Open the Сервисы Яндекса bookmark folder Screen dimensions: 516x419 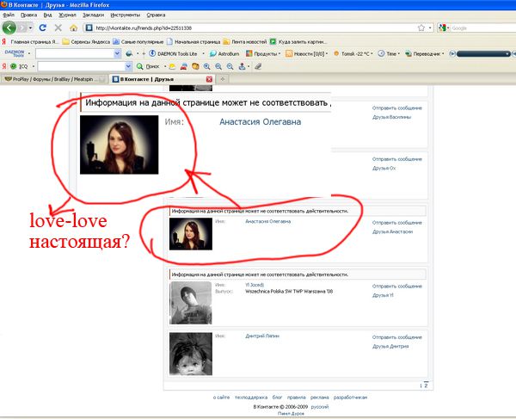tap(86, 42)
